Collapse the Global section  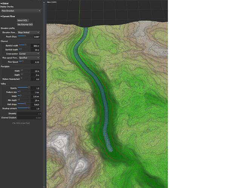tap(2, 3)
